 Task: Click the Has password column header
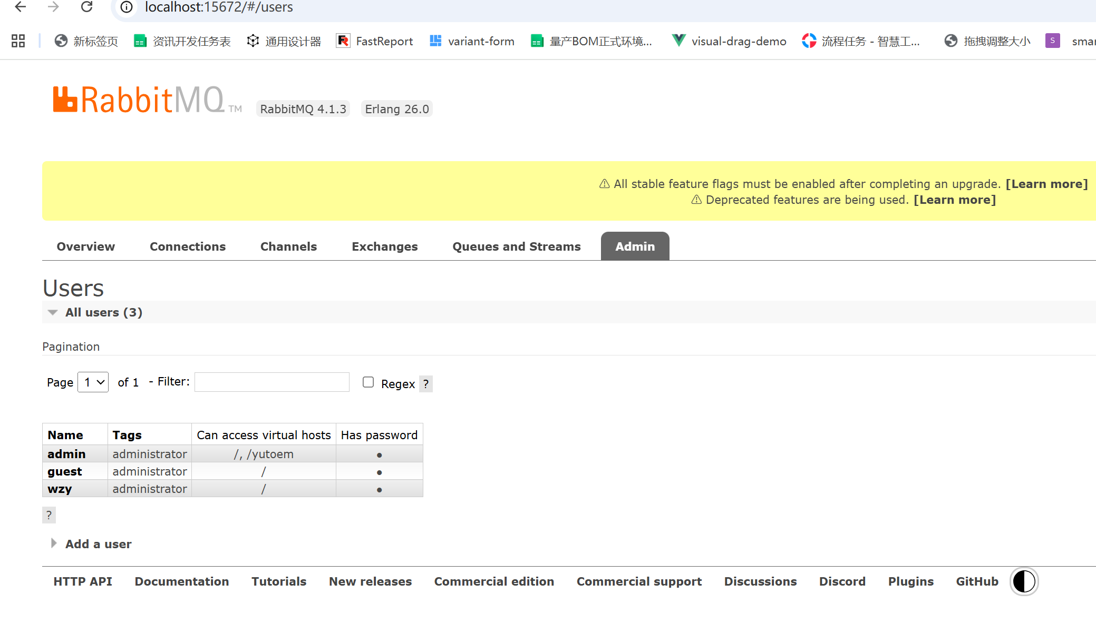379,435
